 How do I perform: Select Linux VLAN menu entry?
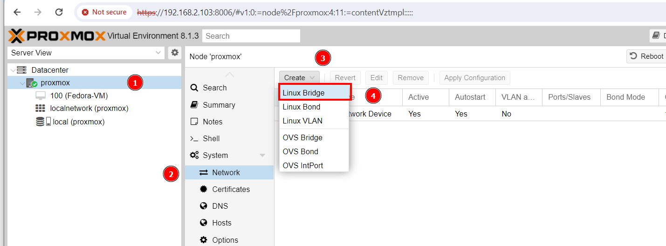point(302,121)
